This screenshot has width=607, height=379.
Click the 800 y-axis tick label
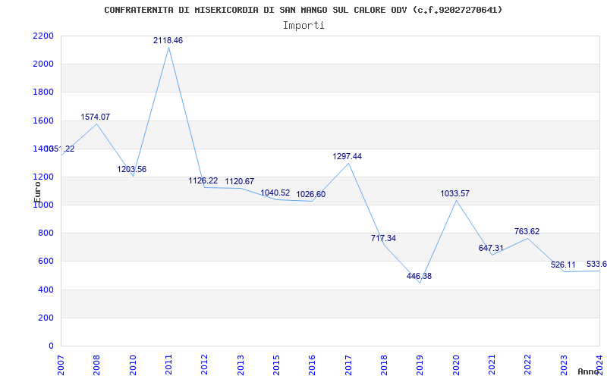(x=46, y=233)
